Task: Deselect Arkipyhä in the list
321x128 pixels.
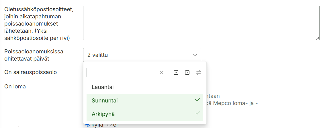Action: pos(145,114)
